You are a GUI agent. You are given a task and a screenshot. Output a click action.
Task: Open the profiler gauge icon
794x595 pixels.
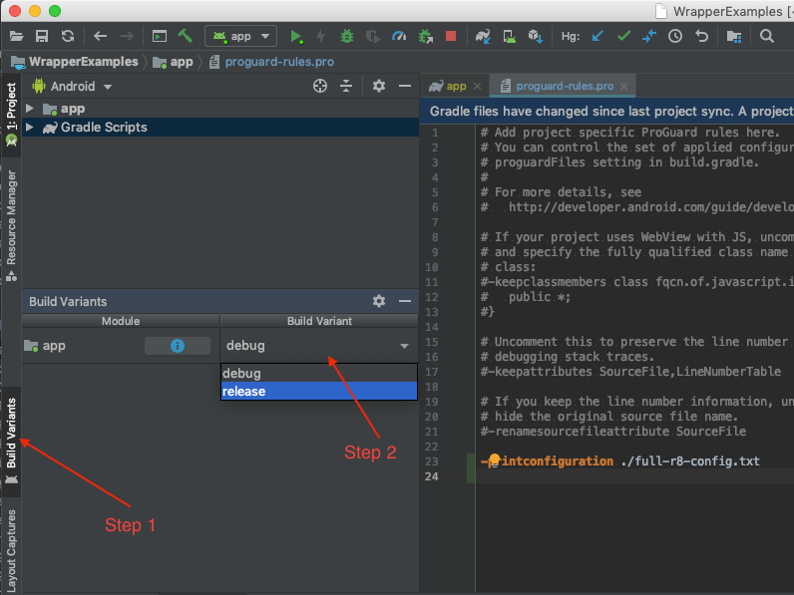[399, 37]
